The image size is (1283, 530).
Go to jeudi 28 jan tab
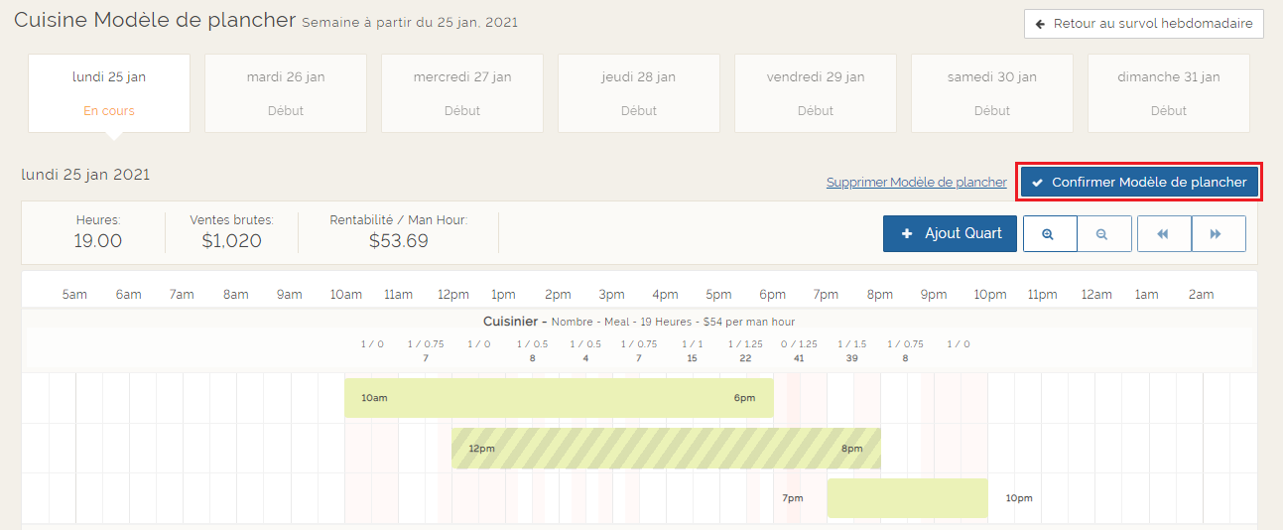639,93
